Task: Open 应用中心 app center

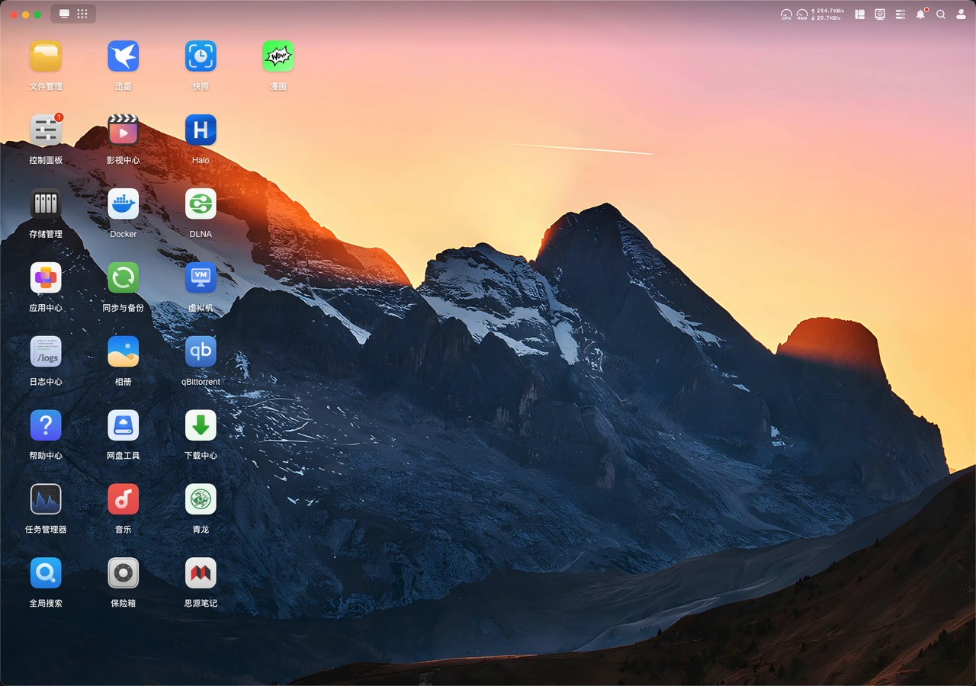Action: click(x=46, y=278)
